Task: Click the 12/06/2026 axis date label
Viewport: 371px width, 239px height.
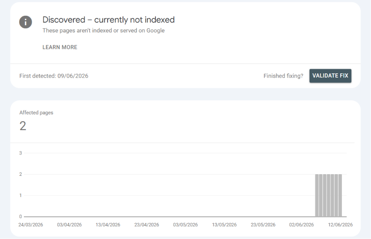Action: pyautogui.click(x=340, y=225)
